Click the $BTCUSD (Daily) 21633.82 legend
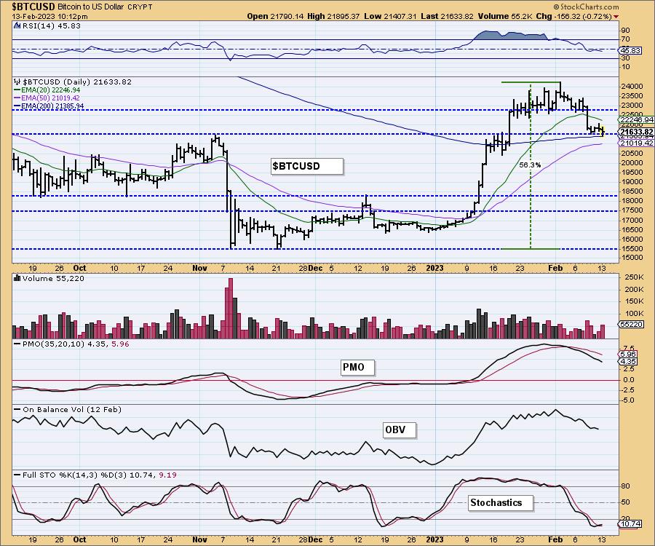The height and width of the screenshot is (546, 655). [77, 82]
